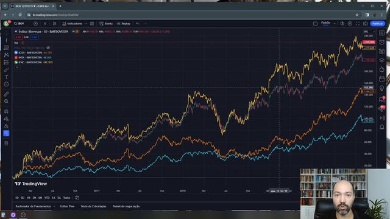Select the Text annotation tool
390x219 pixels.
click(7, 77)
